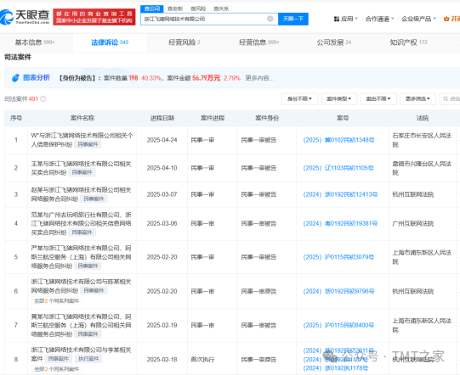Click 全部2个同系列案件 in row 6
The image size is (460, 375).
pos(57,300)
